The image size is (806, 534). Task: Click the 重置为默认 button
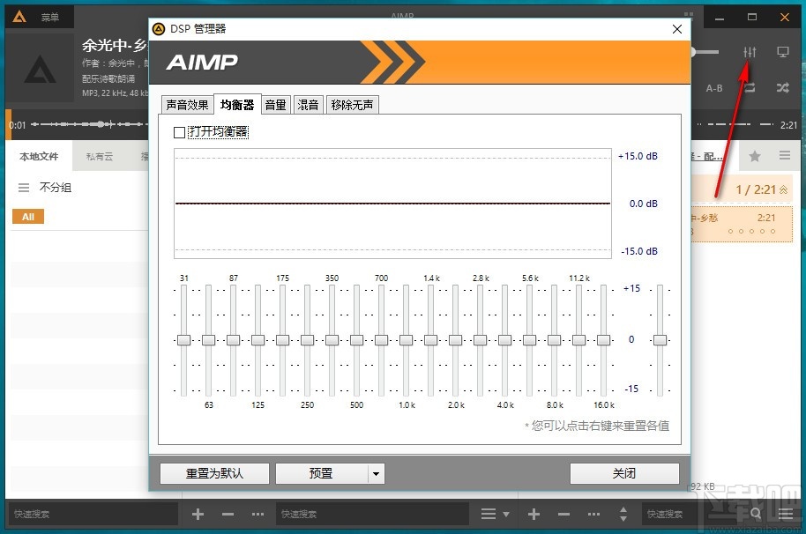(213, 473)
